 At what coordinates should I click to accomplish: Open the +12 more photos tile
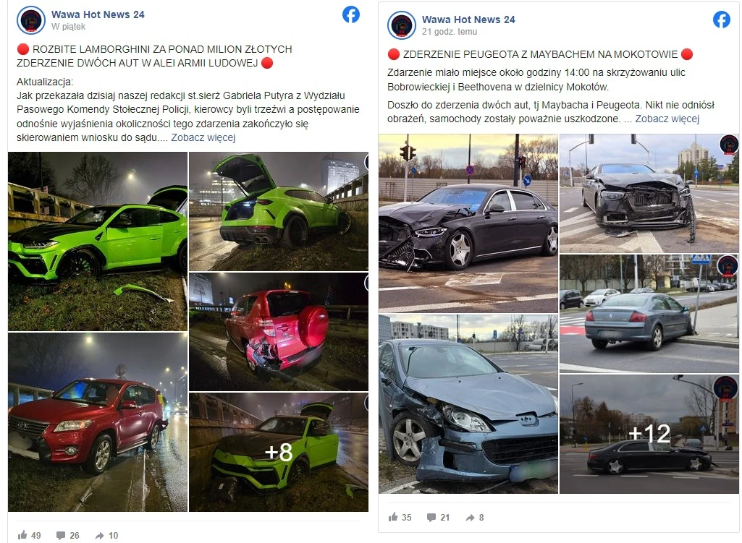coord(649,435)
